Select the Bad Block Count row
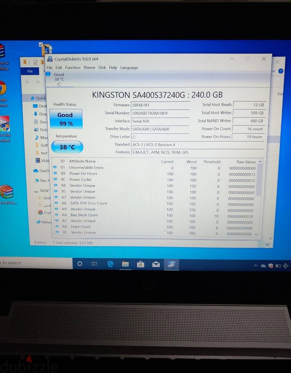The width and height of the screenshot is (291, 373). pyautogui.click(x=155, y=215)
